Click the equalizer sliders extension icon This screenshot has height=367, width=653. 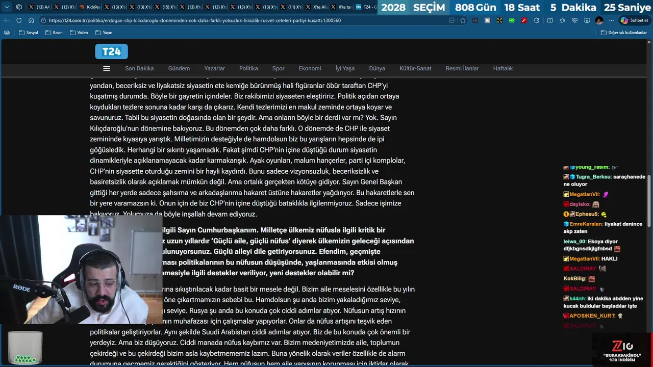475,20
